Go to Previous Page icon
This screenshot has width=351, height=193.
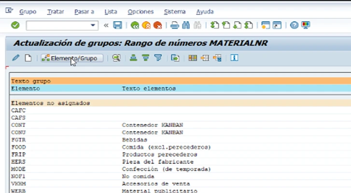[x=226, y=25]
